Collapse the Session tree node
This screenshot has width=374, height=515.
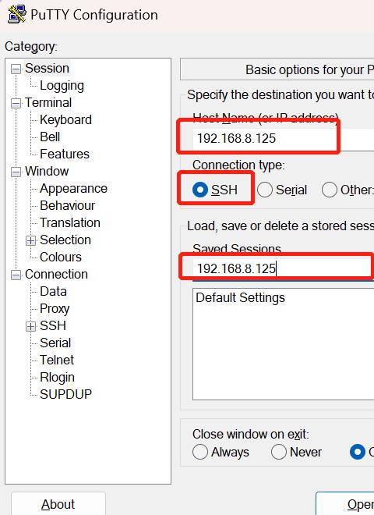(x=16, y=69)
